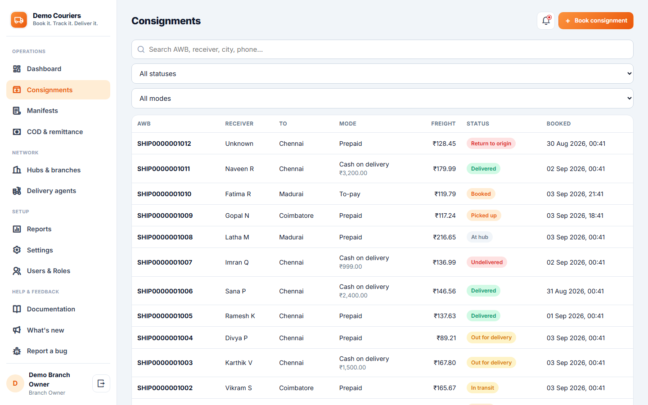
Task: Click the Hubs & branches building icon
Action: click(17, 170)
